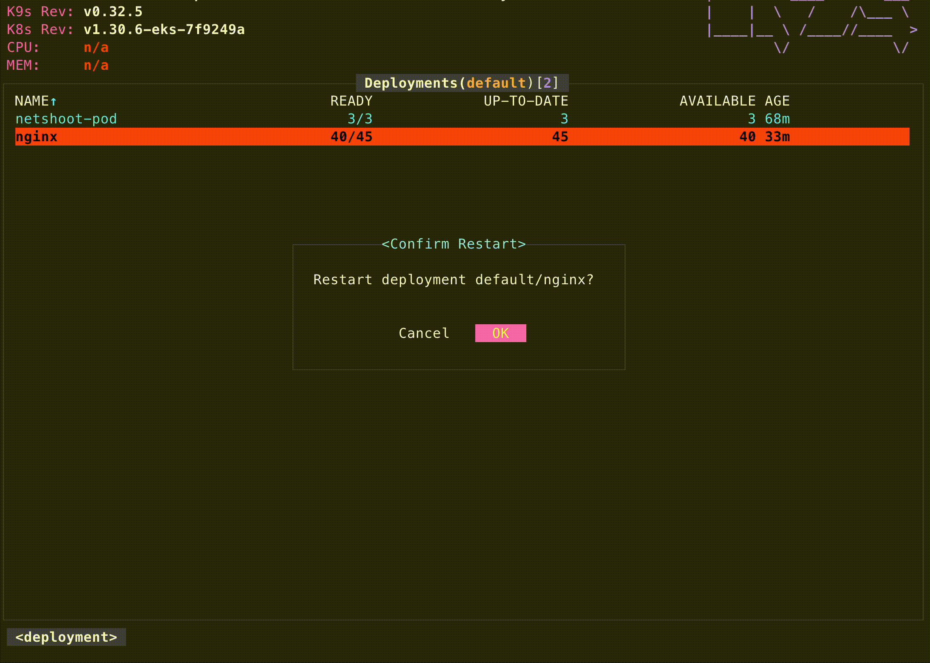Sort by the UP-TO-DATE column header

pyautogui.click(x=526, y=101)
